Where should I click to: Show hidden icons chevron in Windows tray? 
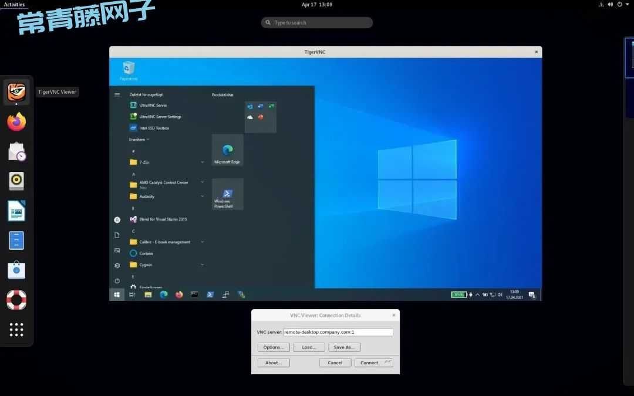(477, 295)
